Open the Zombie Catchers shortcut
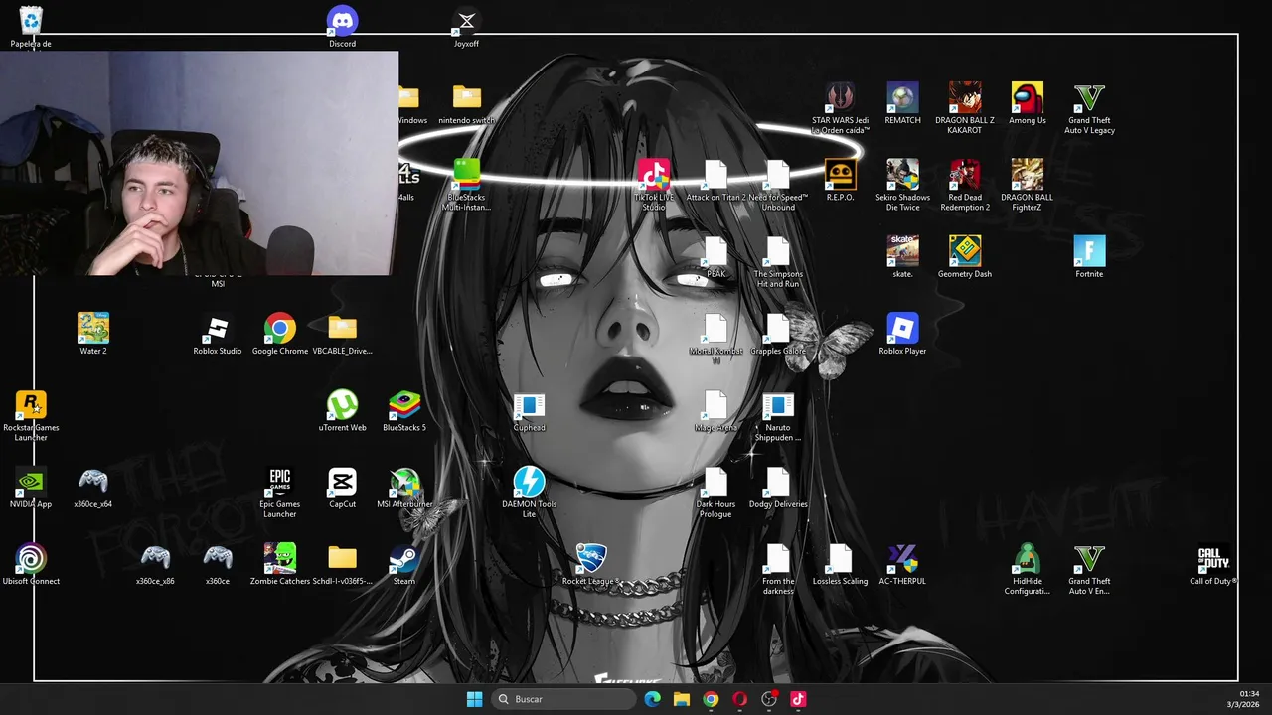 (279, 565)
